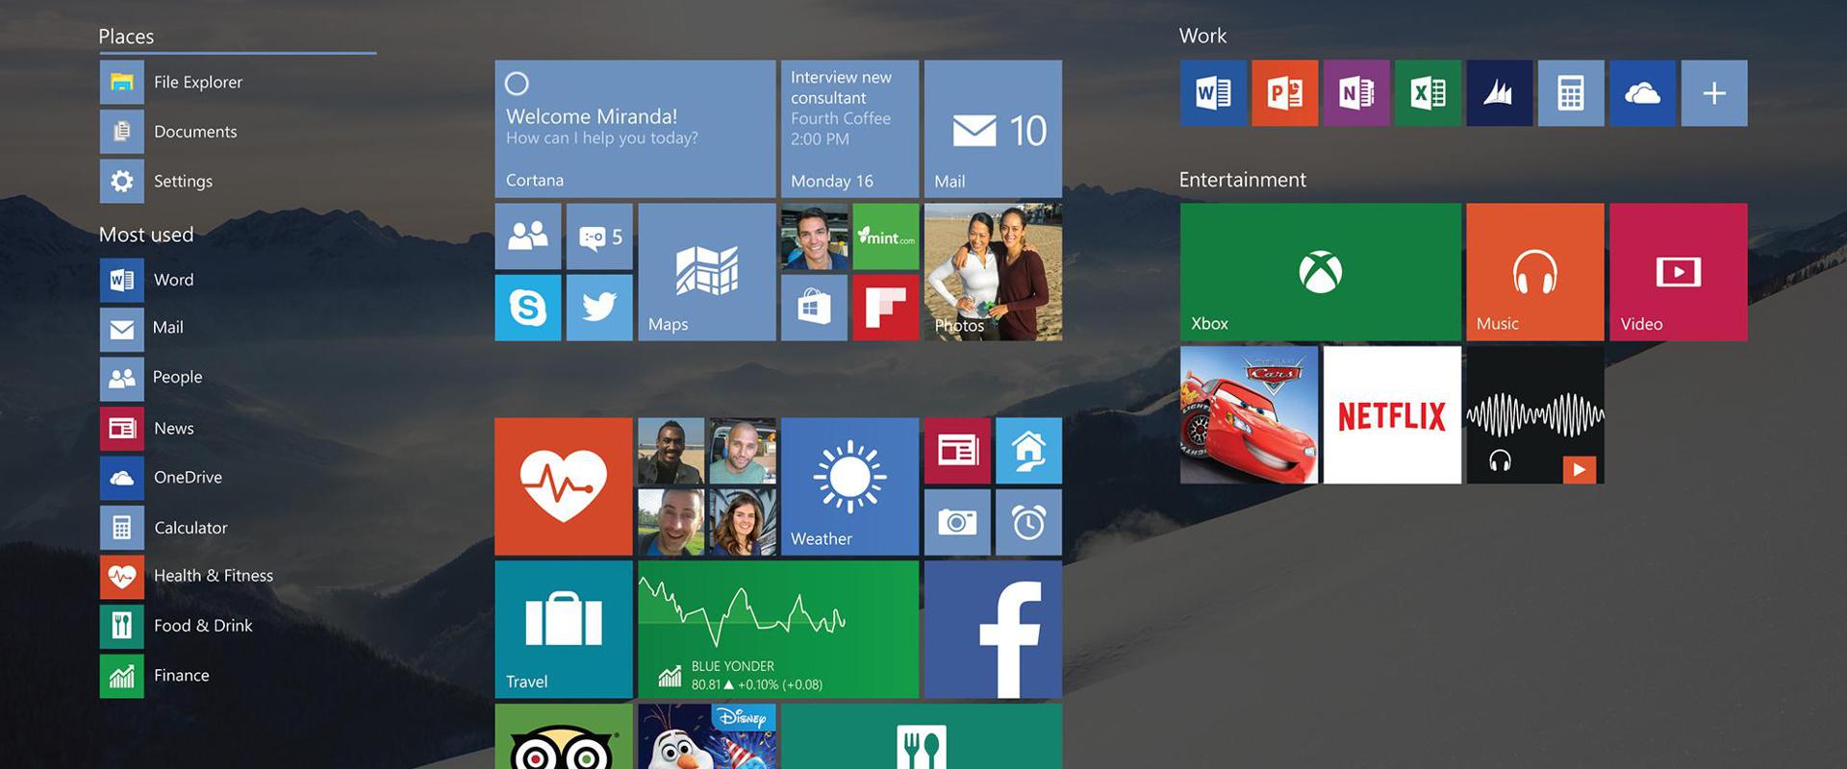The height and width of the screenshot is (769, 1847).
Task: Select the Work group heading
Action: (x=1202, y=36)
